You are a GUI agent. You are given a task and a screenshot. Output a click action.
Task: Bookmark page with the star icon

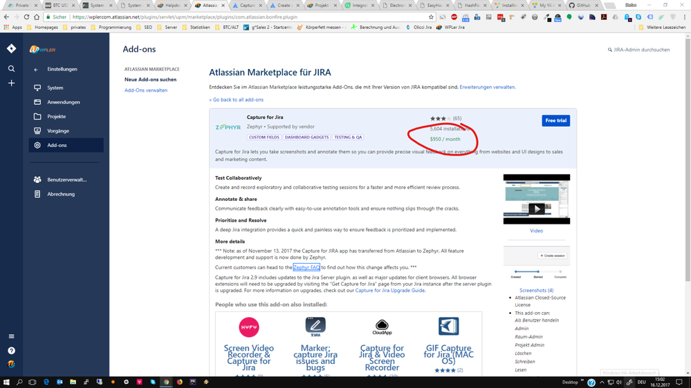tap(431, 17)
